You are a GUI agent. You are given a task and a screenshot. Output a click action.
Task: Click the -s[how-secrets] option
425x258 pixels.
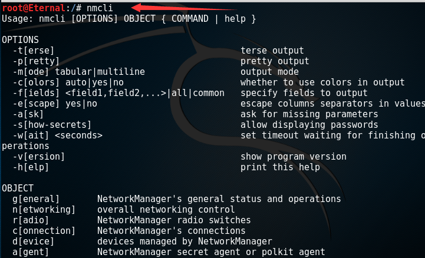coord(52,125)
